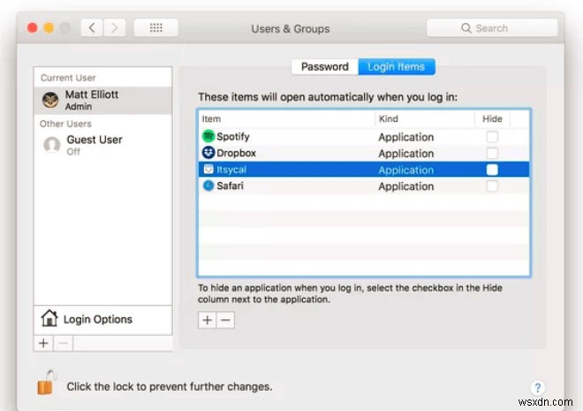
Task: Select the Dropbox row name
Action: click(x=236, y=153)
